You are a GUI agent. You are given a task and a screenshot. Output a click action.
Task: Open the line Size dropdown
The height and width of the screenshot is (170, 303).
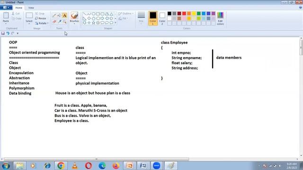pos(141,18)
